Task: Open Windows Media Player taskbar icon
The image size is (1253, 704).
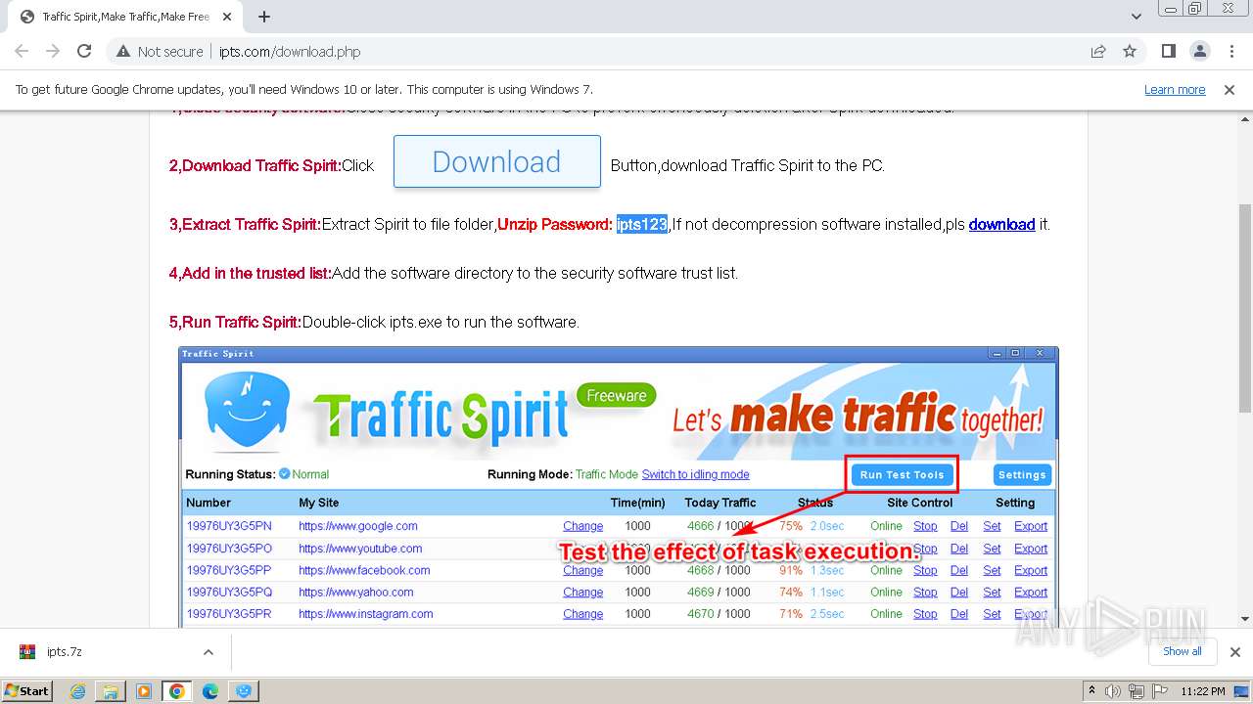Action: [x=144, y=691]
